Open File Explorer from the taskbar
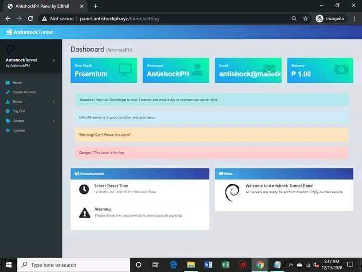Screen dimensions: 362x272 click(x=191, y=265)
